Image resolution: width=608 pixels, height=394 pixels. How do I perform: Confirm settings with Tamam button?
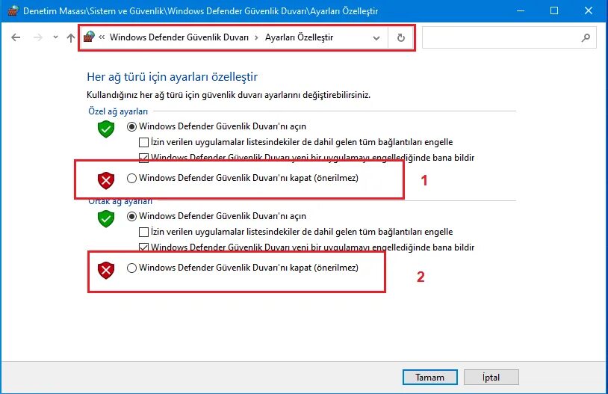coord(430,378)
